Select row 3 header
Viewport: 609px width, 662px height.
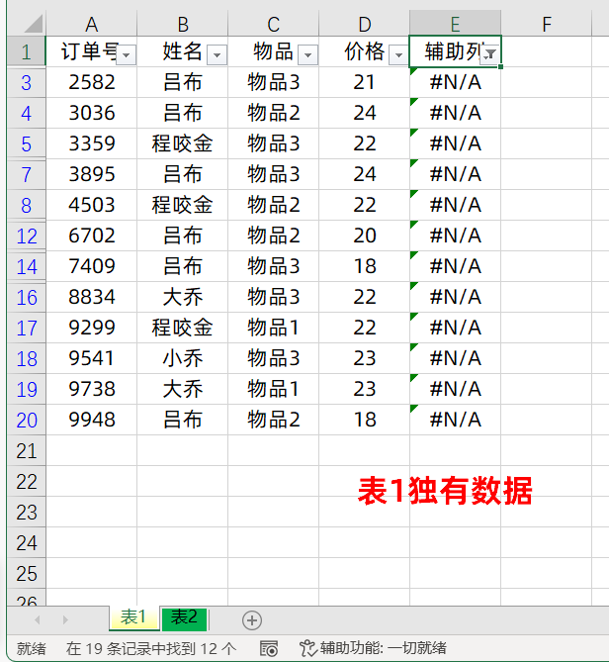point(26,82)
